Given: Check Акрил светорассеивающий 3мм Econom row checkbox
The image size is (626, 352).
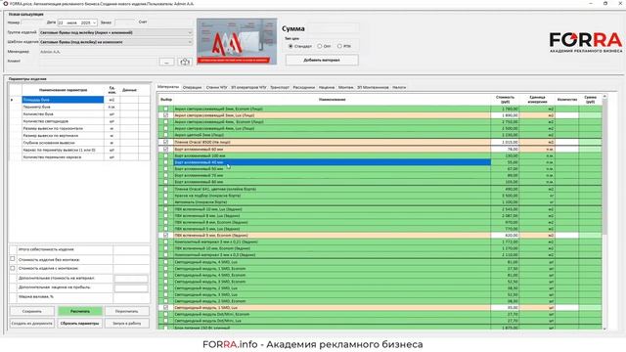Looking at the screenshot, I should (x=165, y=109).
